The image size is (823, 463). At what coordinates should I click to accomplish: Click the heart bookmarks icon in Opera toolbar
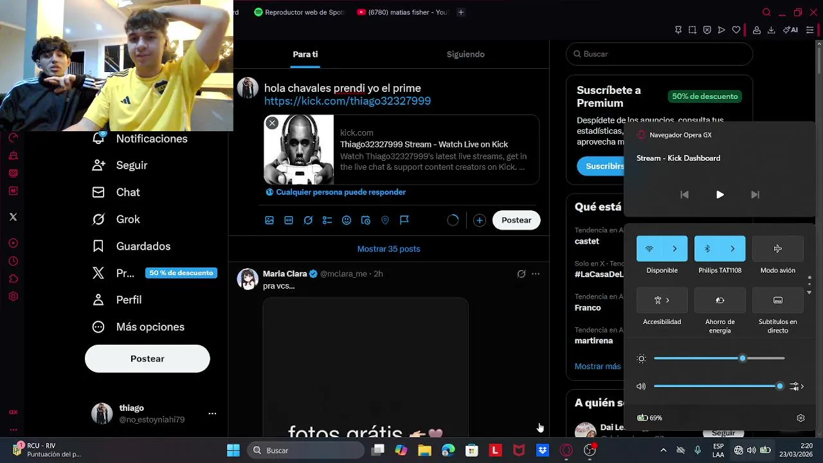pyautogui.click(x=736, y=30)
